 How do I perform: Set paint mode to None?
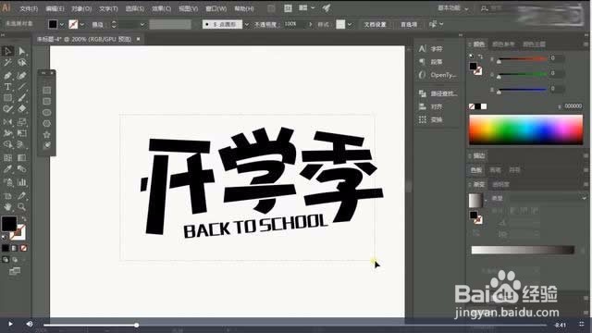(x=23, y=248)
